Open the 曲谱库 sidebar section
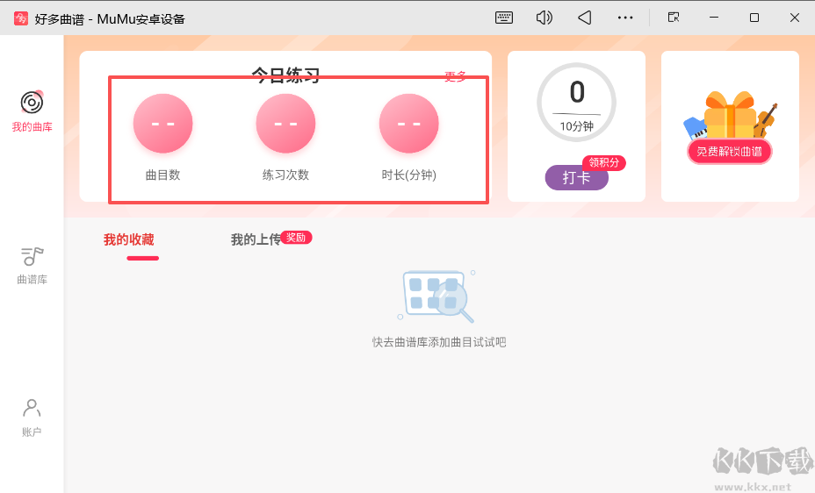The image size is (815, 493). coord(32,266)
